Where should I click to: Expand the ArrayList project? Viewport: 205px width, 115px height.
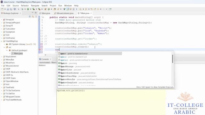pyautogui.click(x=2, y=19)
